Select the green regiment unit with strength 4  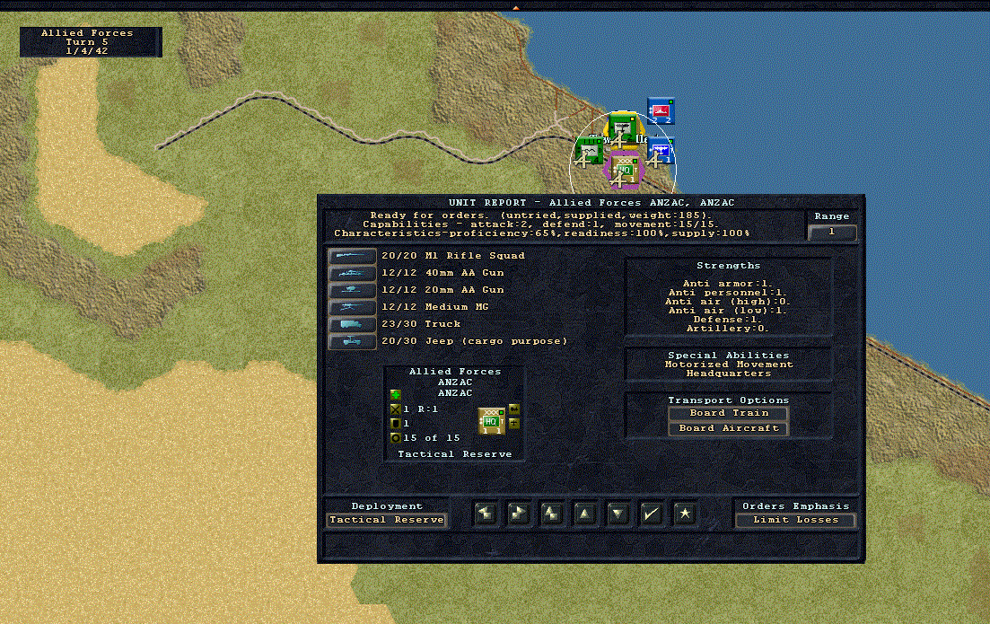tap(589, 152)
